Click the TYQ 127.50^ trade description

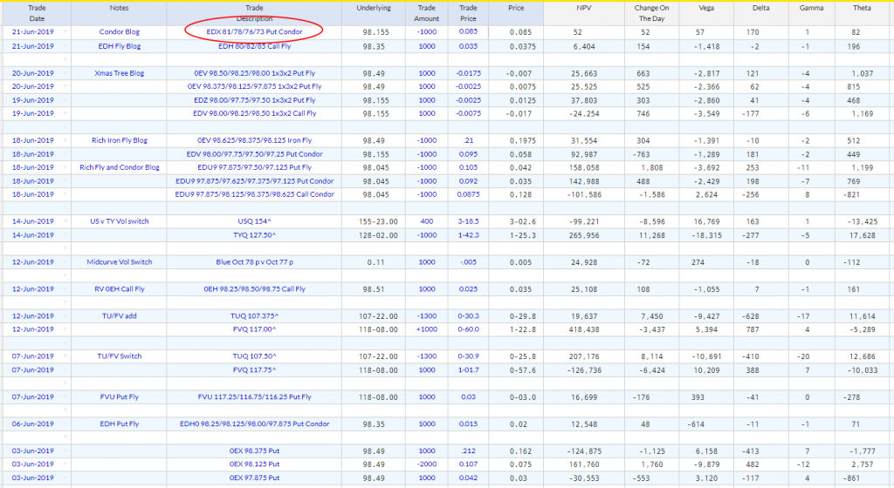click(254, 235)
